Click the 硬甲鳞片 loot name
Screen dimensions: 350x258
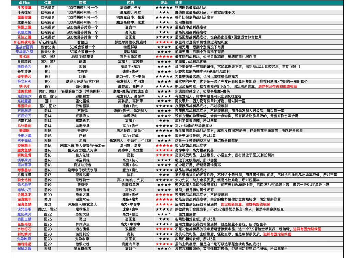tap(24, 76)
